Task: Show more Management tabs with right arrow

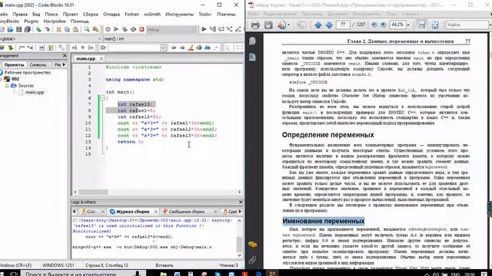Action: point(64,64)
